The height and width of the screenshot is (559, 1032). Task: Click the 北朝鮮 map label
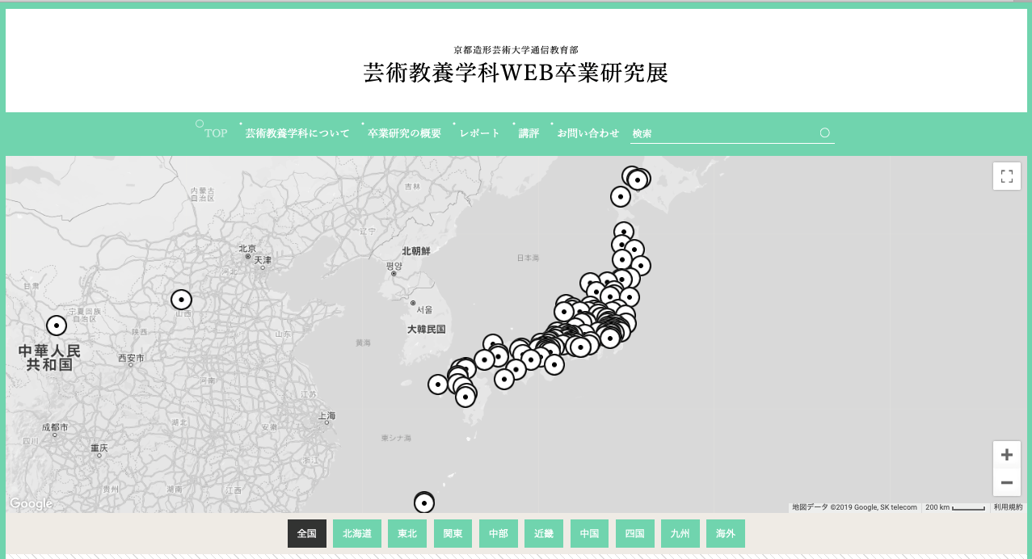click(416, 251)
